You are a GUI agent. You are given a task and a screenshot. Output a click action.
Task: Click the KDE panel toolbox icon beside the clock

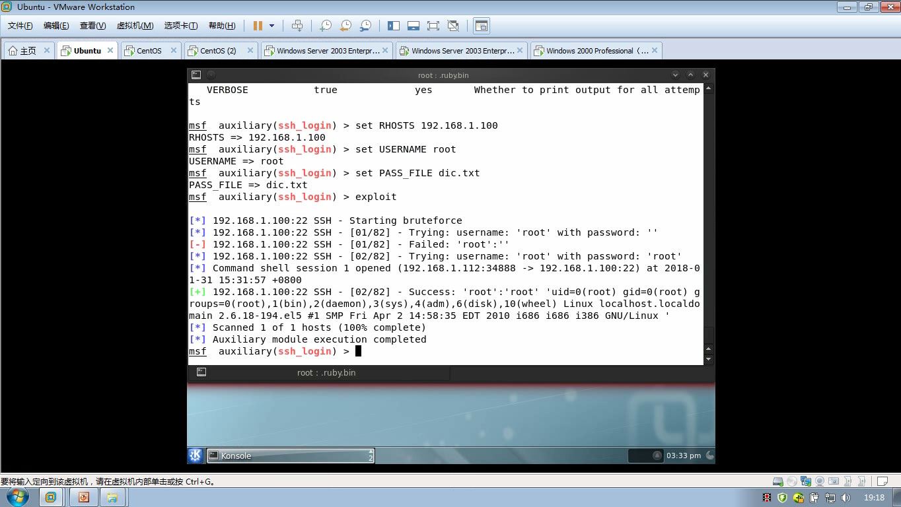click(x=710, y=456)
